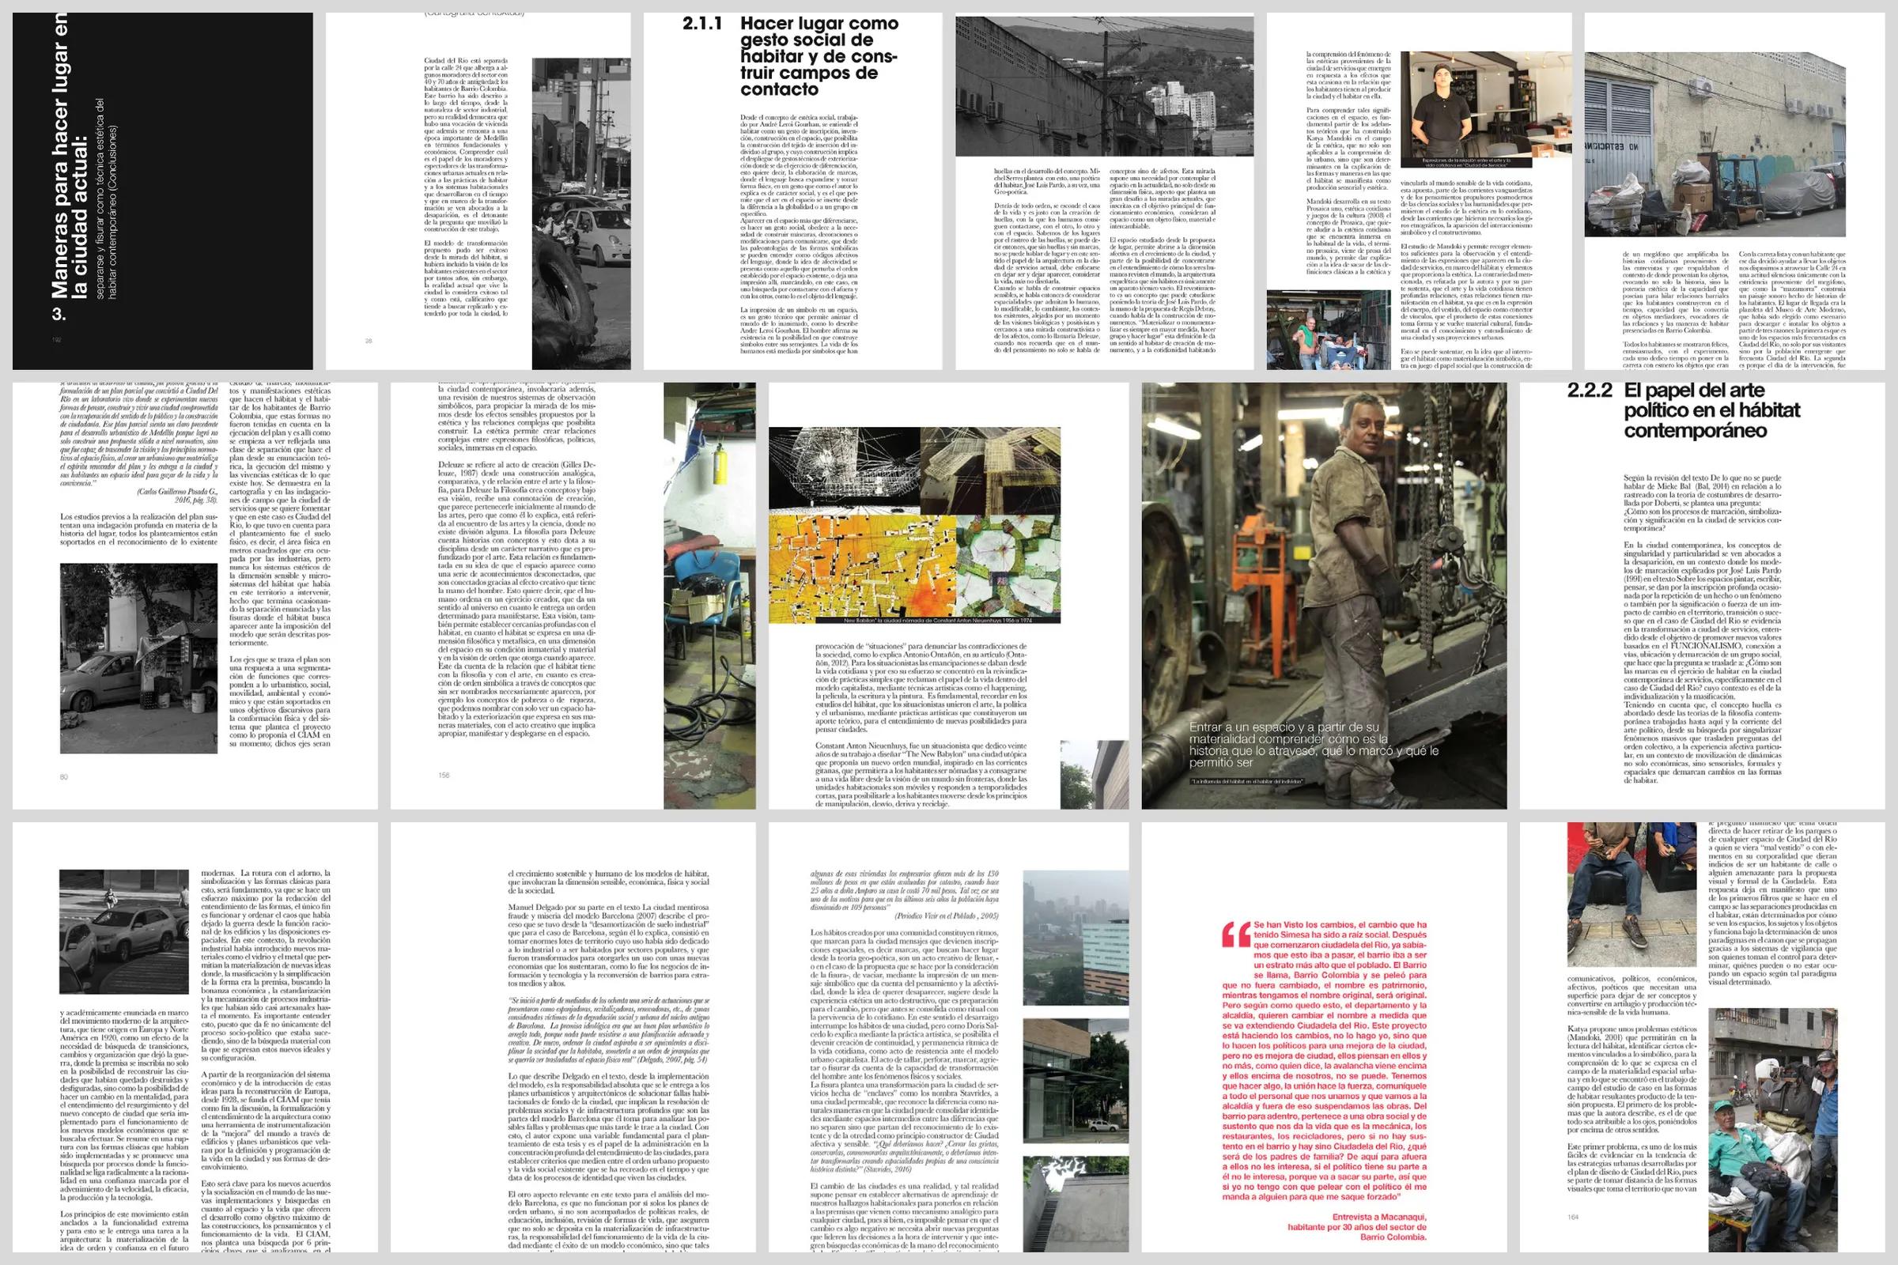Click the heading 'Hacer lugar como gesto social'
Image resolution: width=1898 pixels, height=1265 pixels.
pos(819,56)
